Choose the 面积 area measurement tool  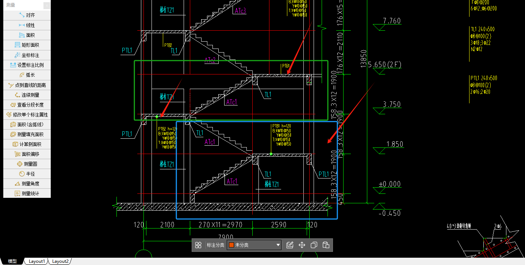[x=27, y=35]
